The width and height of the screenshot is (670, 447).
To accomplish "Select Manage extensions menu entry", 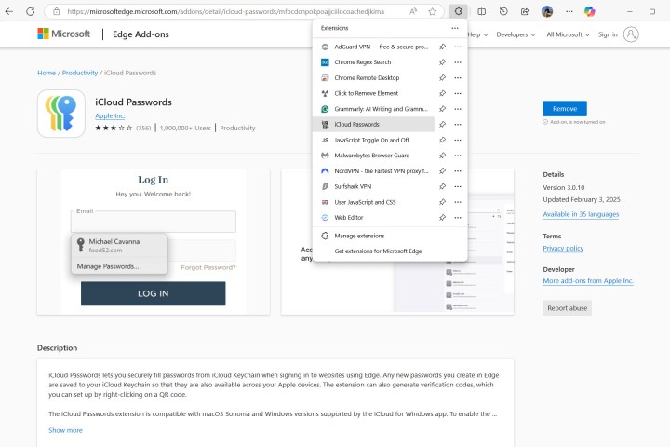I will (359, 236).
